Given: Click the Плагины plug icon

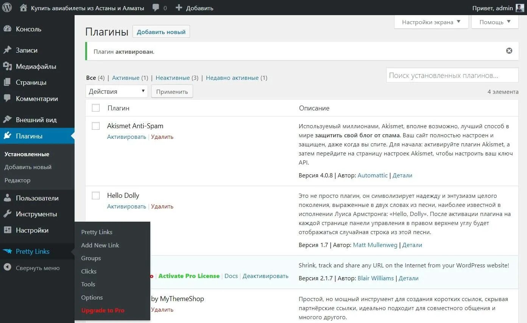Looking at the screenshot, I should point(7,136).
